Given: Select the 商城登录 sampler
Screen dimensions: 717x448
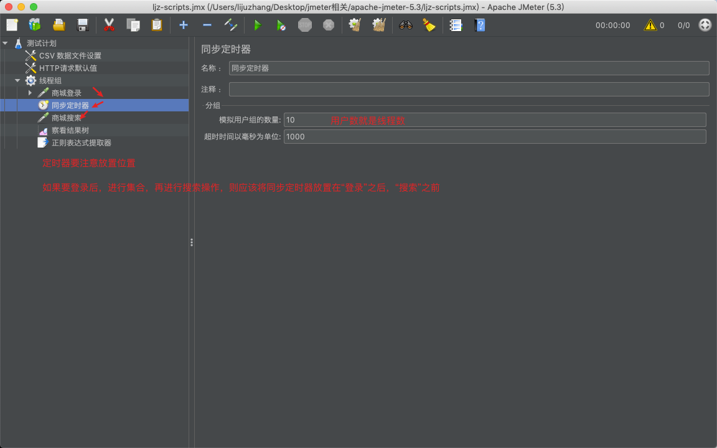Looking at the screenshot, I should click(67, 93).
